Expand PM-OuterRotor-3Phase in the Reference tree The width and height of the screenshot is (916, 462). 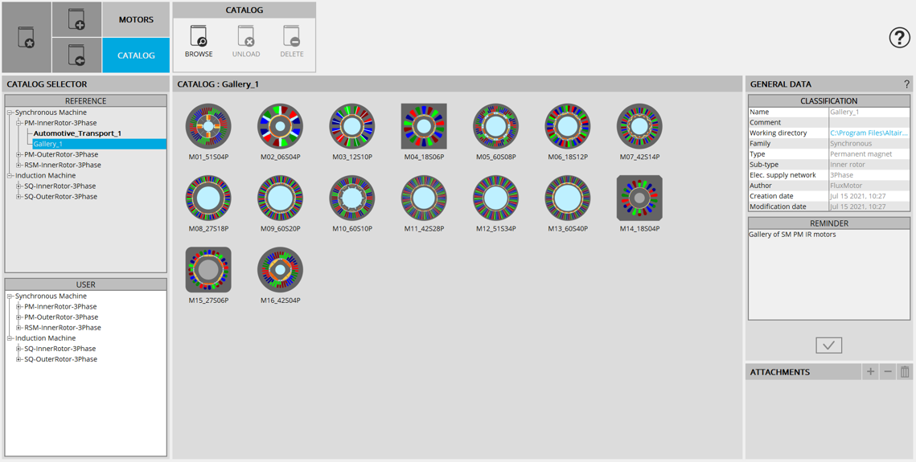coord(19,154)
